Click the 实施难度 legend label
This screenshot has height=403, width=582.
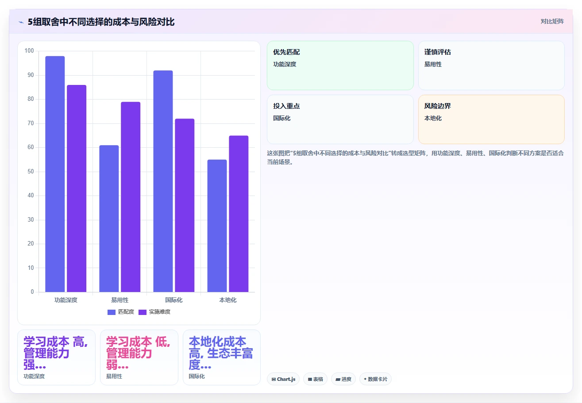point(160,312)
